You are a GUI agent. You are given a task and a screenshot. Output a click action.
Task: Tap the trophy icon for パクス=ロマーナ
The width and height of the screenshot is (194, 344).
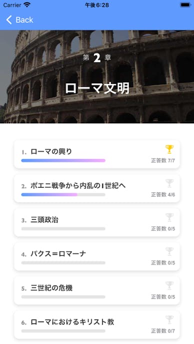pos(169,252)
